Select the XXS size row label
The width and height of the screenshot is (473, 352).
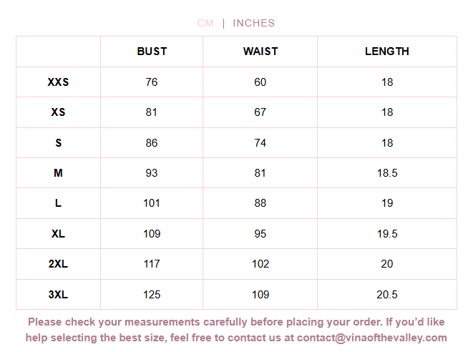pos(58,82)
